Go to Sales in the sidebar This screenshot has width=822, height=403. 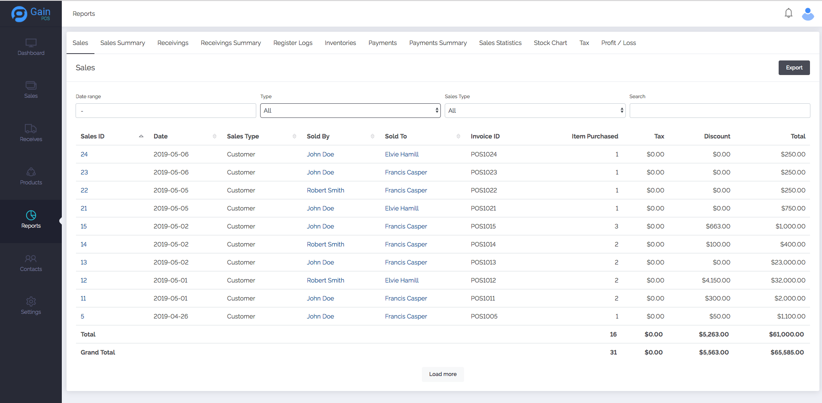(x=31, y=90)
